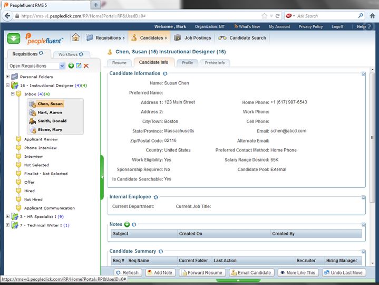This screenshot has width=379, height=285.
Task: Collapse the Inbox folder node
Action: (x=12, y=94)
